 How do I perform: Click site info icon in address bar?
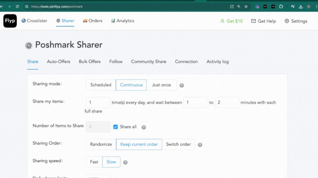point(26,7)
